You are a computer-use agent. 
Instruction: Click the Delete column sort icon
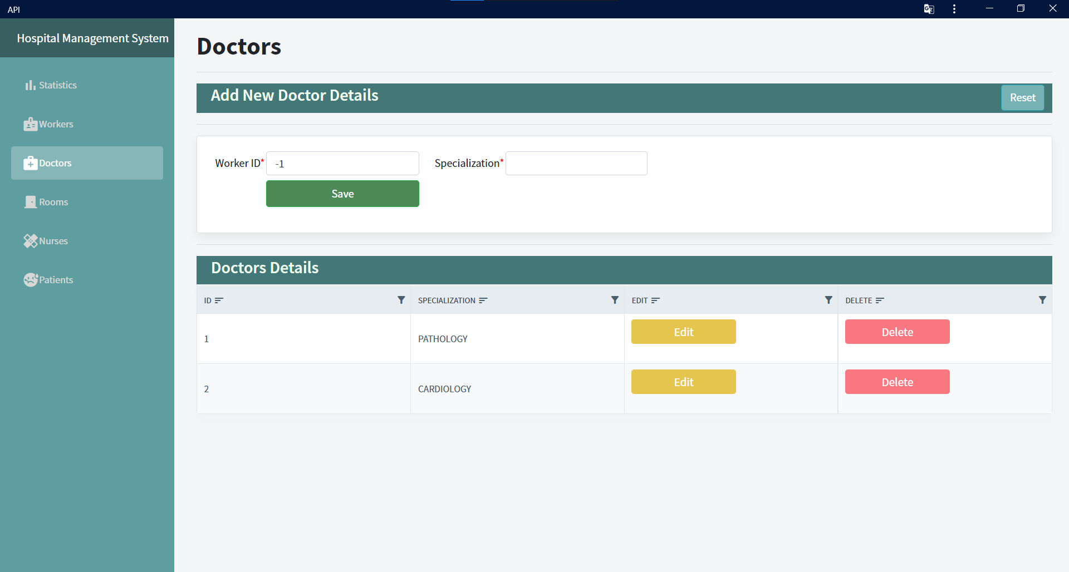[x=880, y=300]
